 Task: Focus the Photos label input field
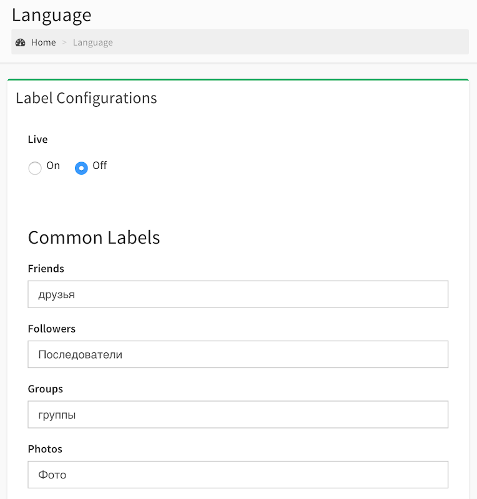238,475
